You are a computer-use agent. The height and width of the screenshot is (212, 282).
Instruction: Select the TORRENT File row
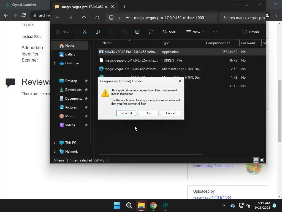[182, 60]
